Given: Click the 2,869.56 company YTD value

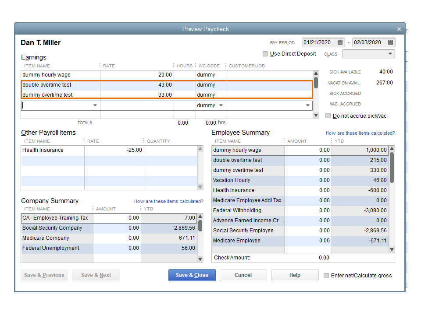Looking at the screenshot, I should coord(185,228).
